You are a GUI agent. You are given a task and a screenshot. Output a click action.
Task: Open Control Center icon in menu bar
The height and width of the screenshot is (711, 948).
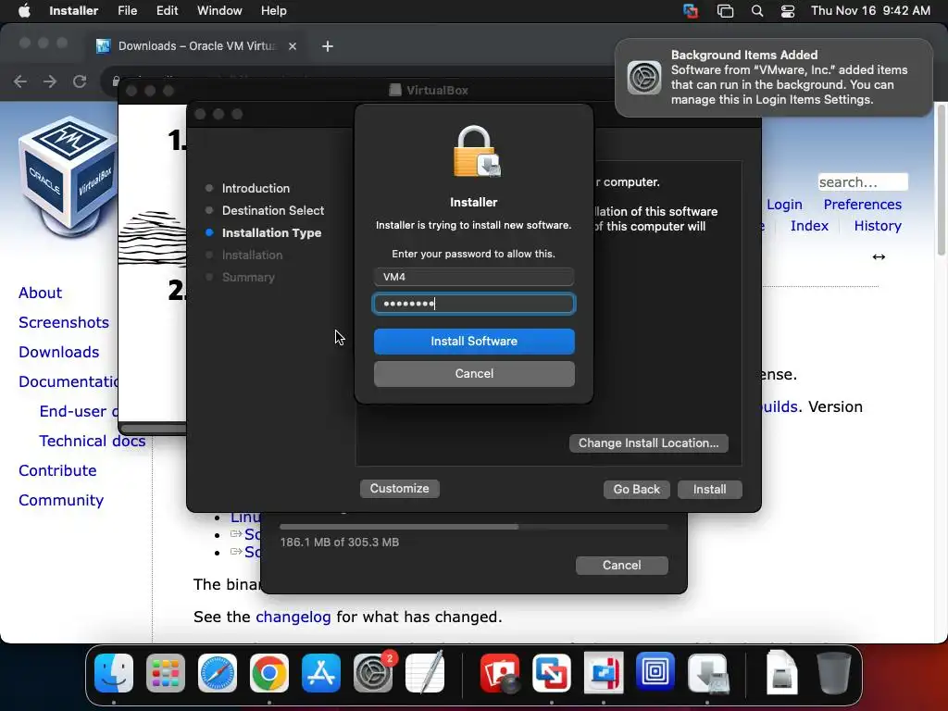(x=788, y=11)
